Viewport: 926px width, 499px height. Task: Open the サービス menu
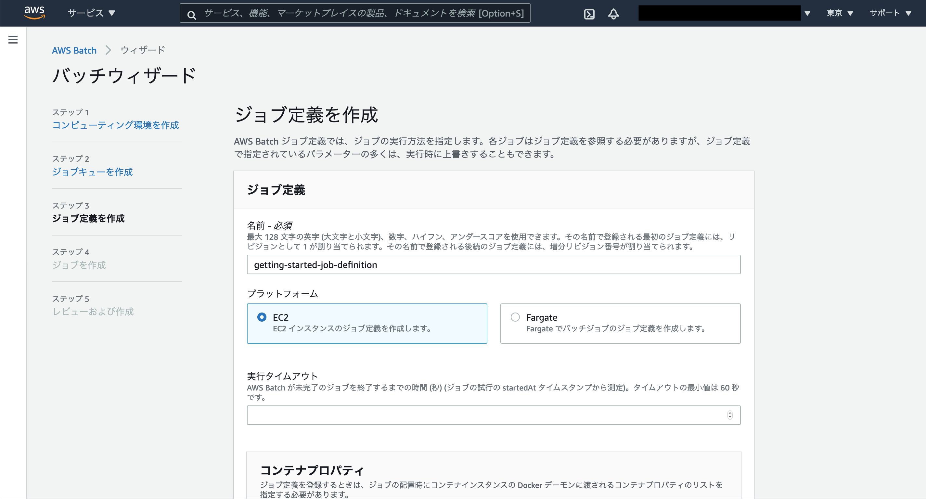[x=91, y=13]
